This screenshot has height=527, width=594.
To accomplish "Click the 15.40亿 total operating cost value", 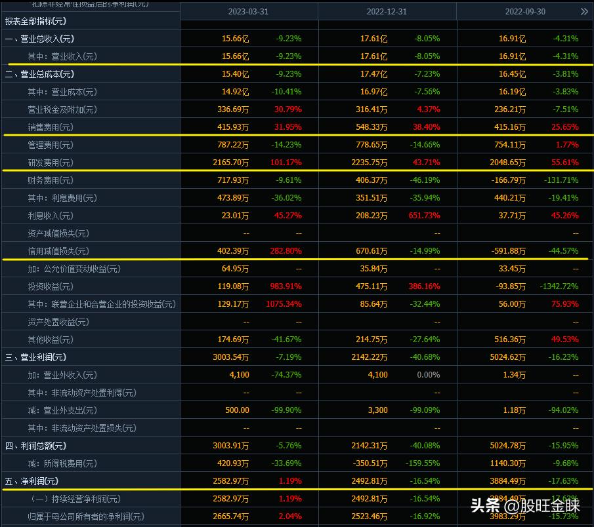I will point(235,74).
